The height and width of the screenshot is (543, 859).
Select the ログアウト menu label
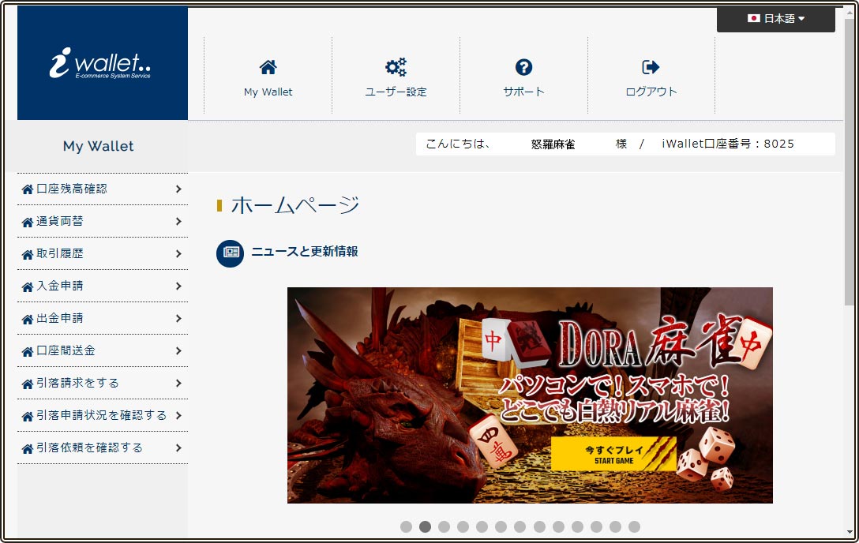pyautogui.click(x=651, y=92)
